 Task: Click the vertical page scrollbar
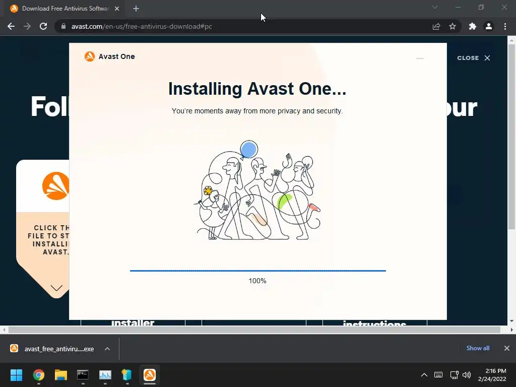511,137
